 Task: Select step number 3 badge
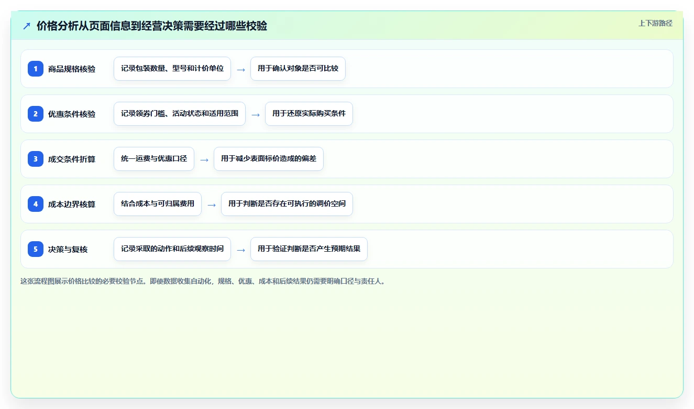(x=36, y=159)
